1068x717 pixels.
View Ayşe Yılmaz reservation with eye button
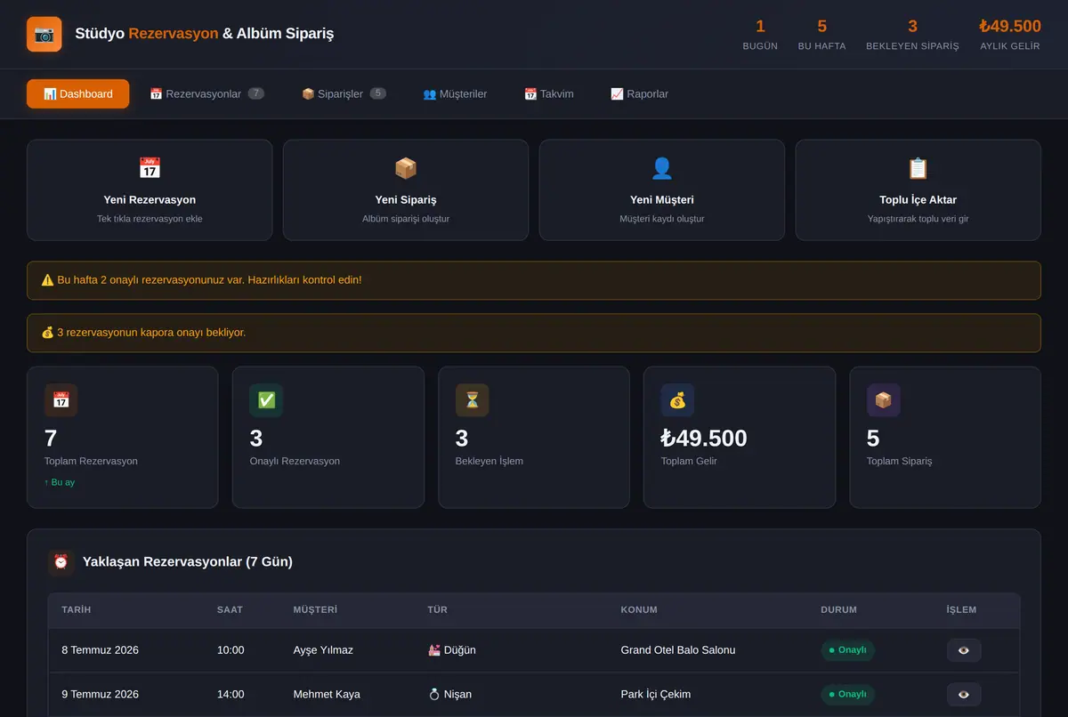click(964, 650)
